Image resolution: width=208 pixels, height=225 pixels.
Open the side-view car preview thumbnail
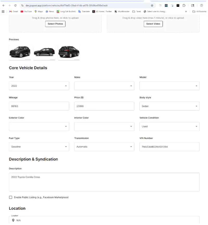[44, 52]
